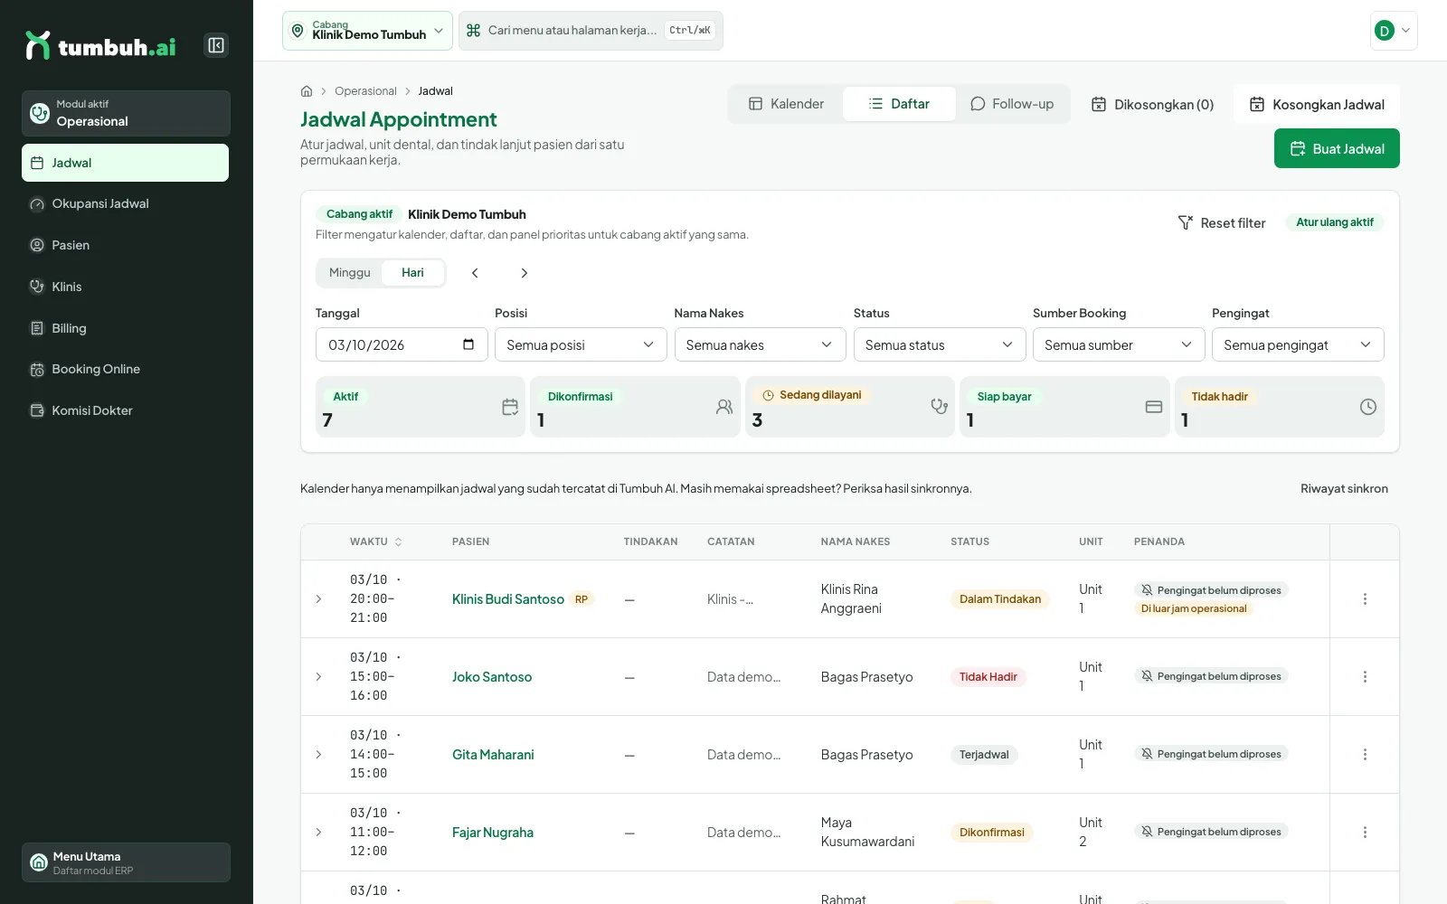Collapse the sidebar with the panel icon
1447x904 pixels.
[216, 45]
